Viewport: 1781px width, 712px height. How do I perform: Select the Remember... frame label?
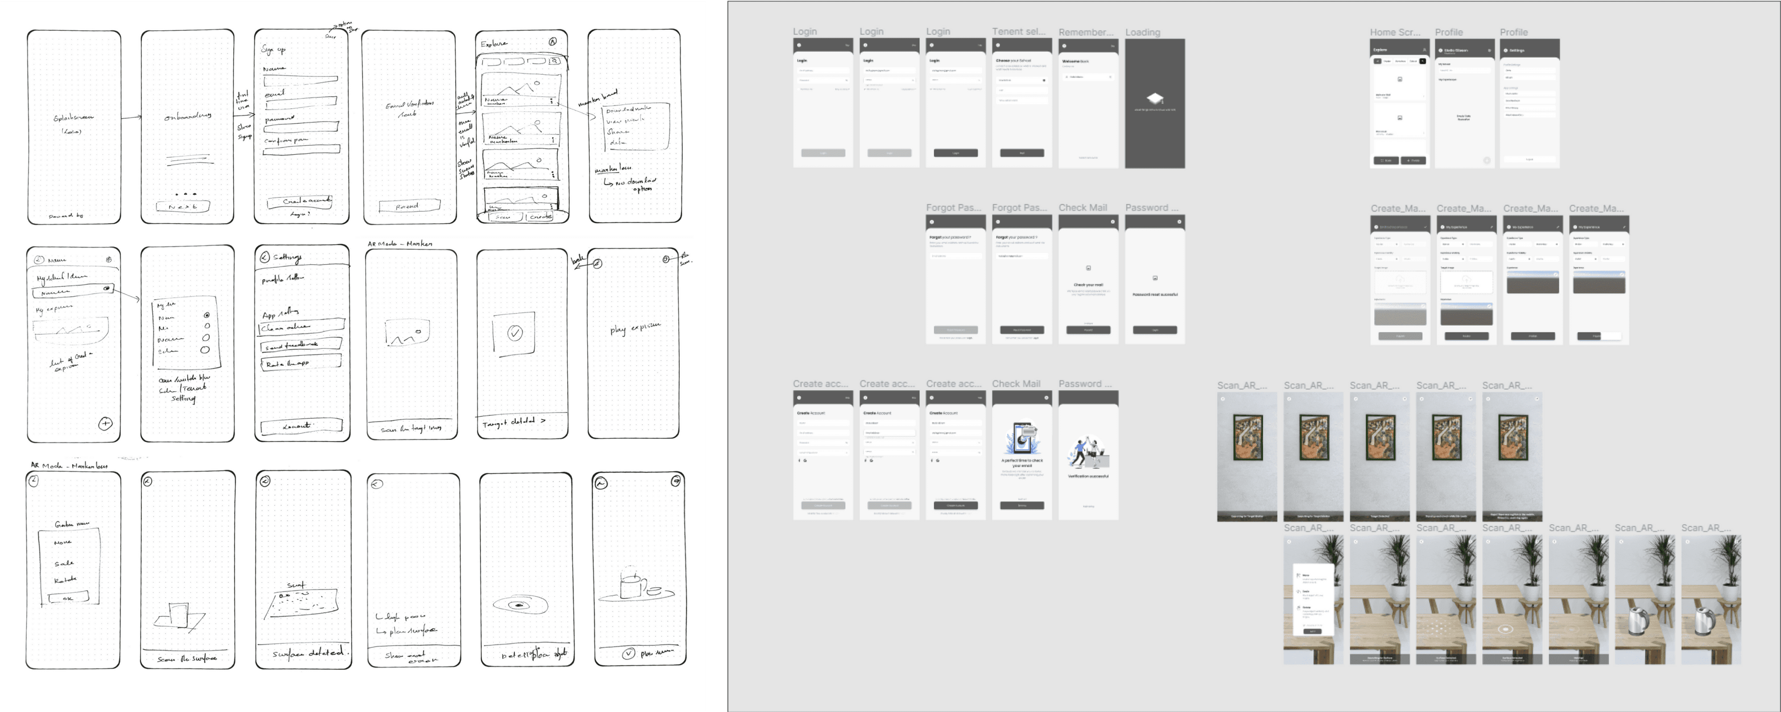[x=1086, y=32]
